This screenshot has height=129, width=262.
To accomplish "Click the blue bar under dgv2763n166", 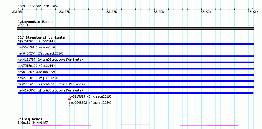I will point(135,87).
